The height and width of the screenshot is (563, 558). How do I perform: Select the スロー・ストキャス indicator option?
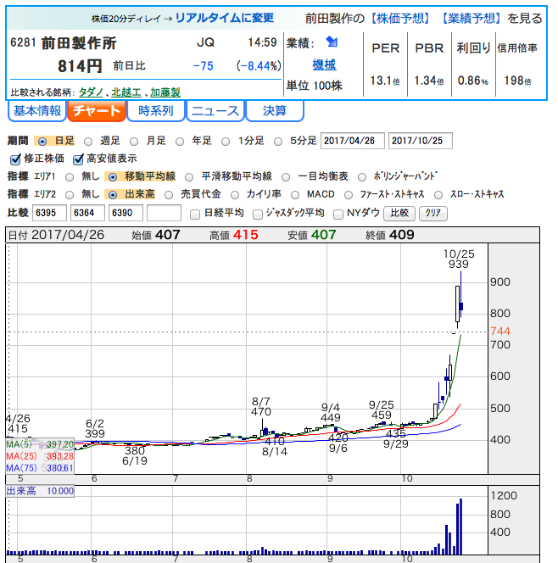tap(438, 195)
